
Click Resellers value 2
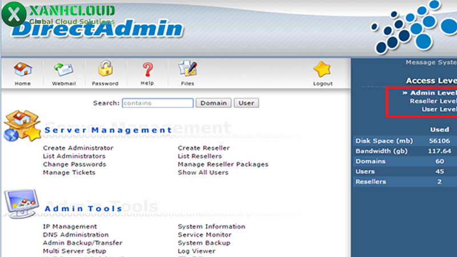(x=439, y=182)
